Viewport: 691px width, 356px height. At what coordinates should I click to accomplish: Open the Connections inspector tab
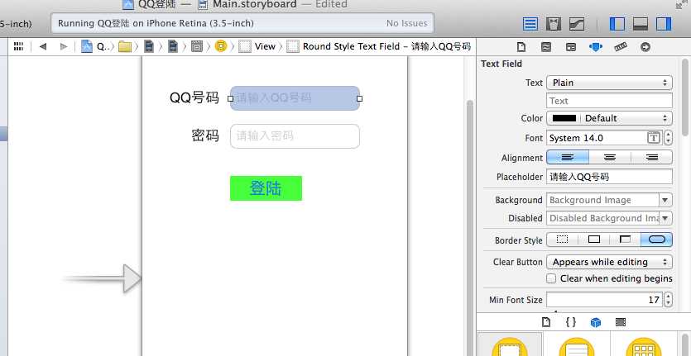click(x=645, y=46)
